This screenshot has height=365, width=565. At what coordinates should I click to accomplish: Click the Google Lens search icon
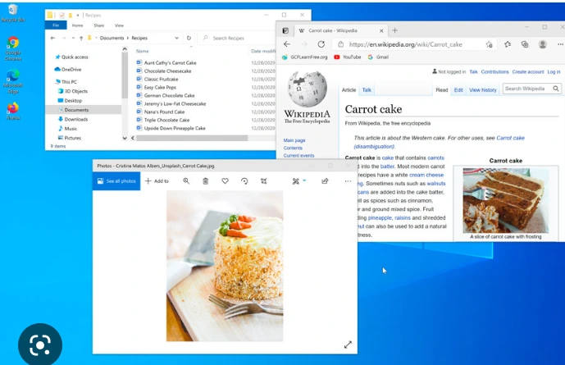pos(40,344)
